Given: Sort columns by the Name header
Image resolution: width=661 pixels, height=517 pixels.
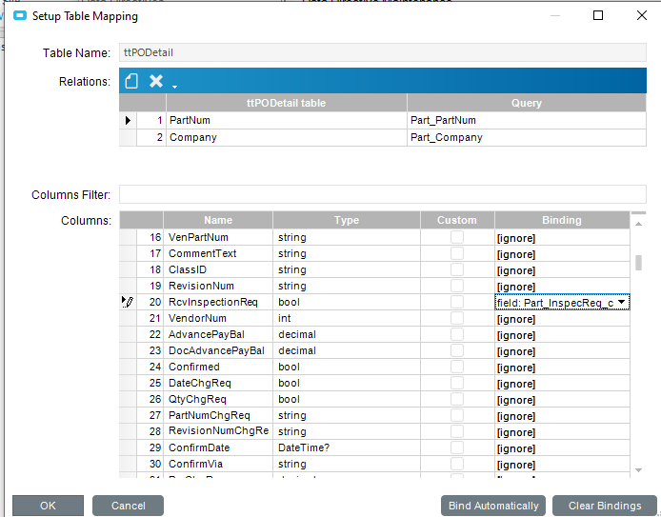Looking at the screenshot, I should [x=218, y=220].
